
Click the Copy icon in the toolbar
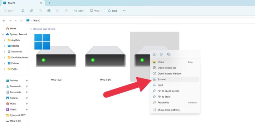(32, 11)
